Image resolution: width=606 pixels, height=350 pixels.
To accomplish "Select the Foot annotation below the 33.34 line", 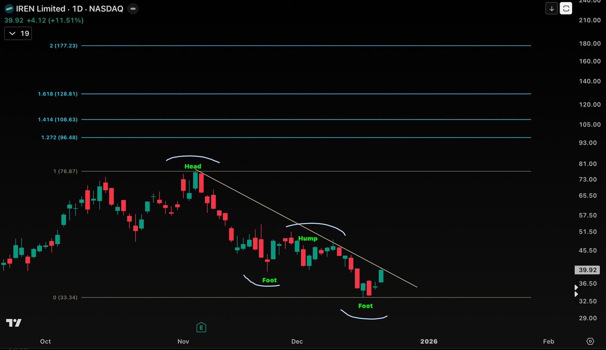I will (x=365, y=306).
